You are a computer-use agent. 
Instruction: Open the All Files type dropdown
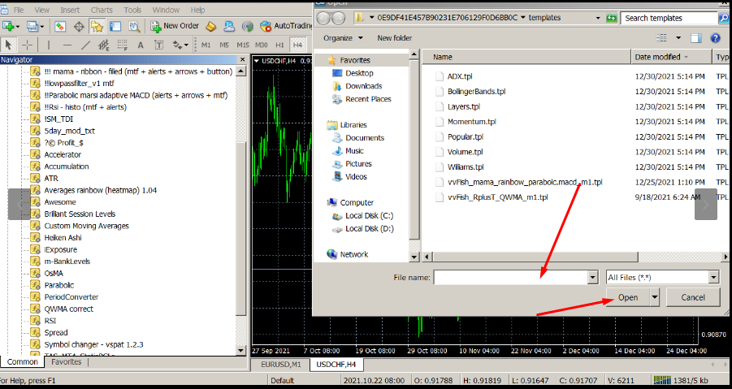pos(713,277)
